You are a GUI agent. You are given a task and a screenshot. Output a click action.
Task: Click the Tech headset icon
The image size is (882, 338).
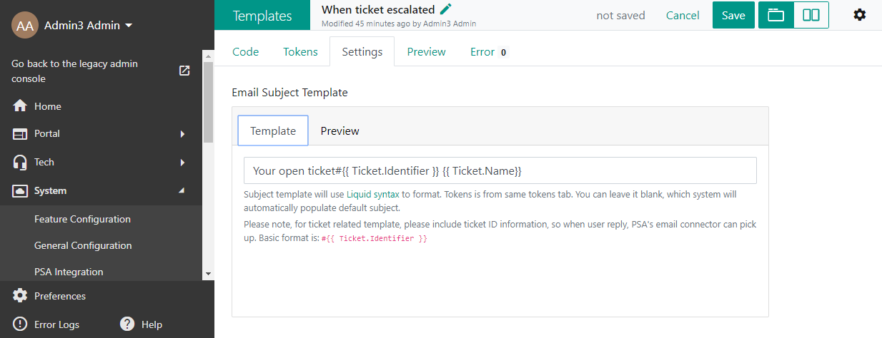pos(20,162)
